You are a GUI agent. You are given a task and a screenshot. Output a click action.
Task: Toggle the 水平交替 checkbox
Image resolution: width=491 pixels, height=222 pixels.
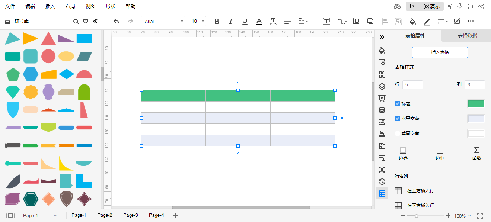[398, 119]
